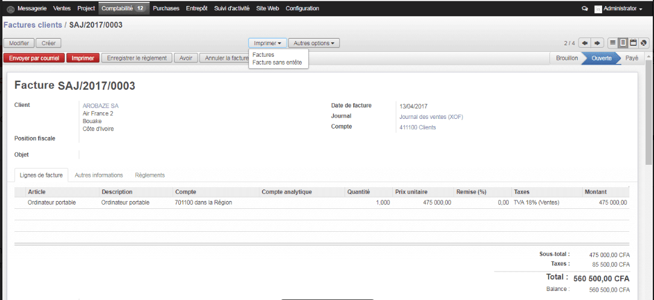Open the conversations chat bubble icon
Image resolution: width=654 pixels, height=300 pixels.
(x=584, y=8)
